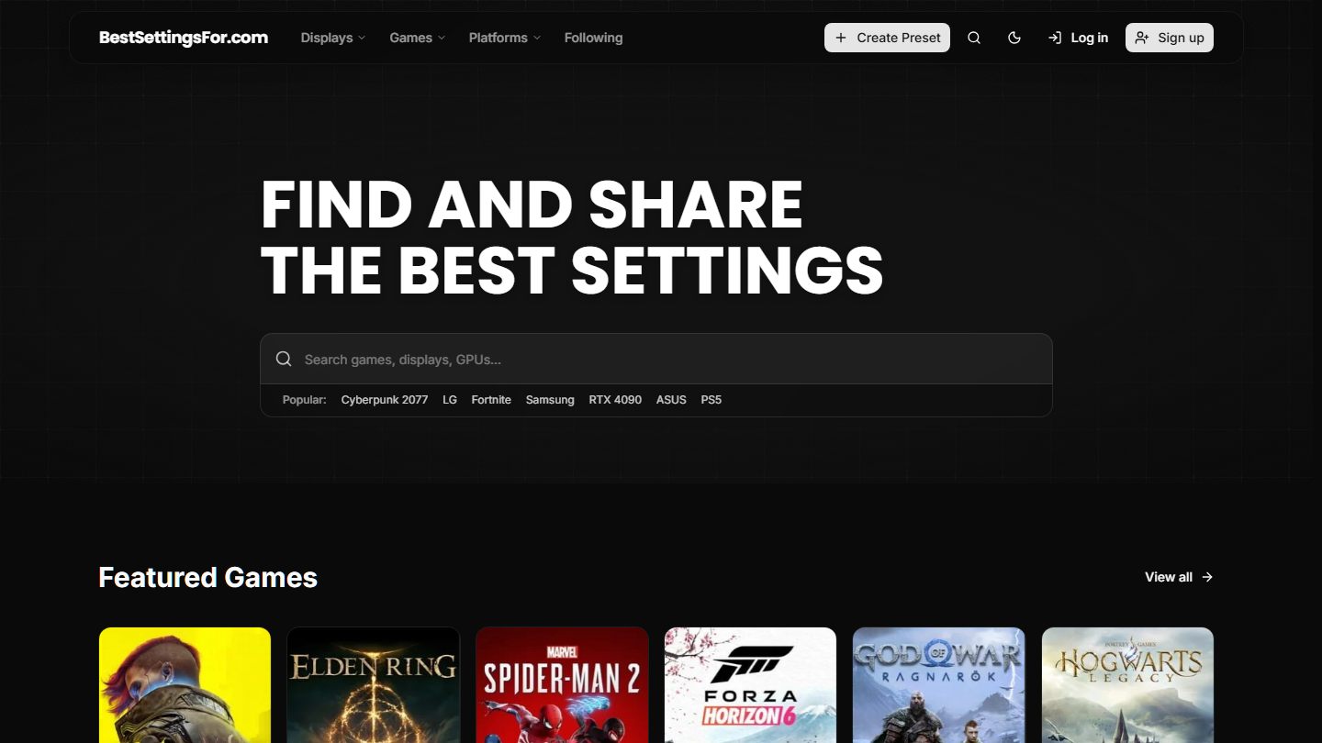The width and height of the screenshot is (1322, 743).
Task: Open the Forza Horizon 6 game card
Action: 750,685
